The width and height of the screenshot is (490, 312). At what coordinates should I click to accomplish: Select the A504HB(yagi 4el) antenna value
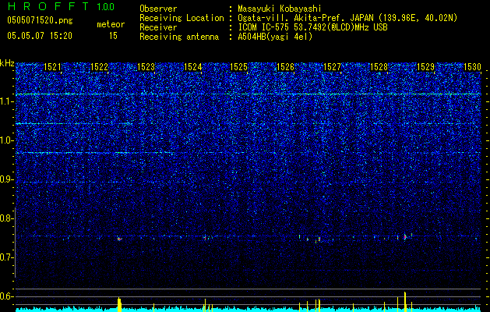point(275,37)
